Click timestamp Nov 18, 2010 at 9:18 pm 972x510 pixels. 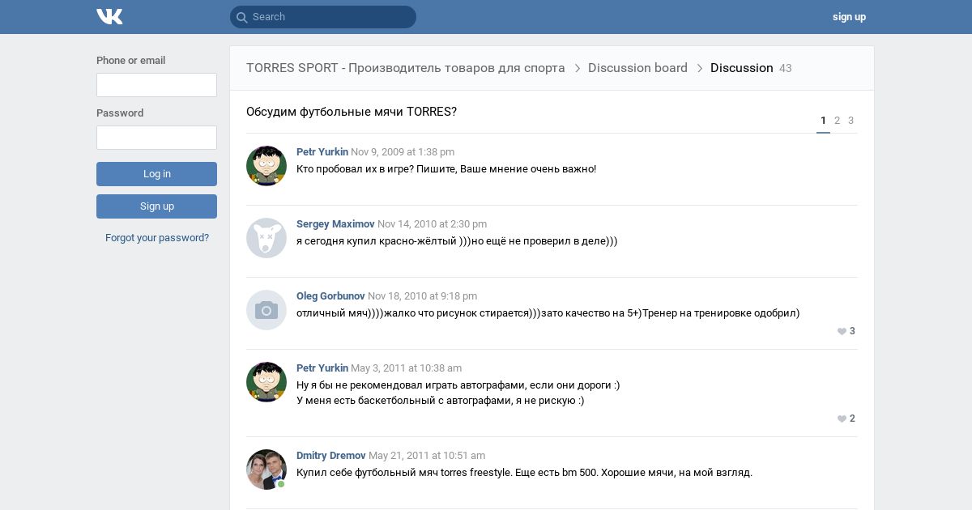[x=423, y=296]
